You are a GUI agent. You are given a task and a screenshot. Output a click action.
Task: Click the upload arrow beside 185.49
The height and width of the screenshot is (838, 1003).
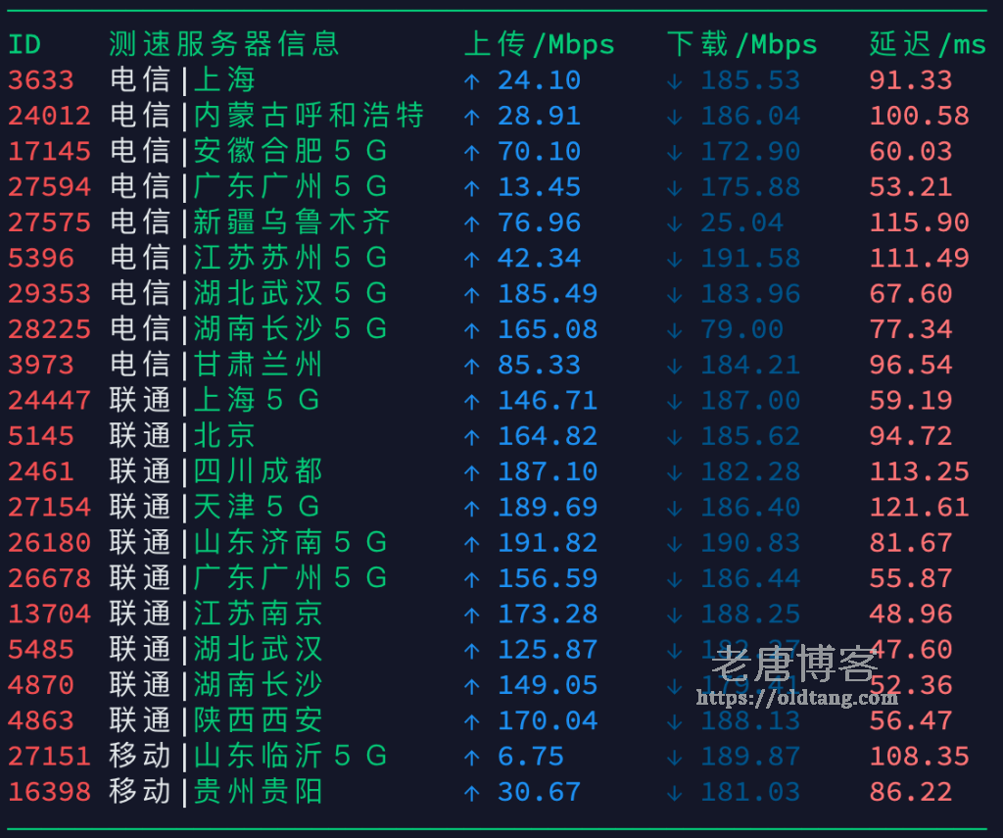tap(473, 293)
